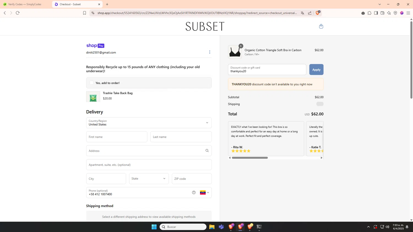Focus the Apartment, suite, etc. field
The height and width of the screenshot is (232, 413).
tap(149, 165)
